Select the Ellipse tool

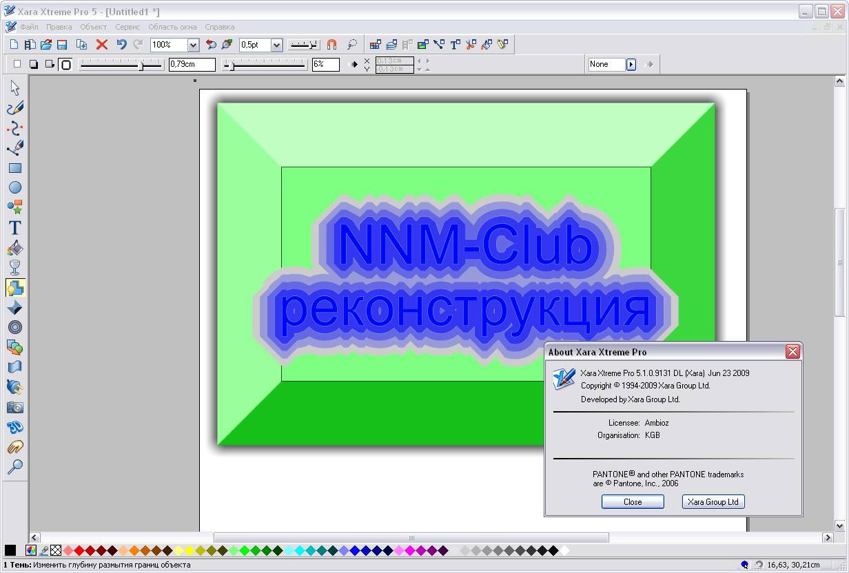coord(15,187)
